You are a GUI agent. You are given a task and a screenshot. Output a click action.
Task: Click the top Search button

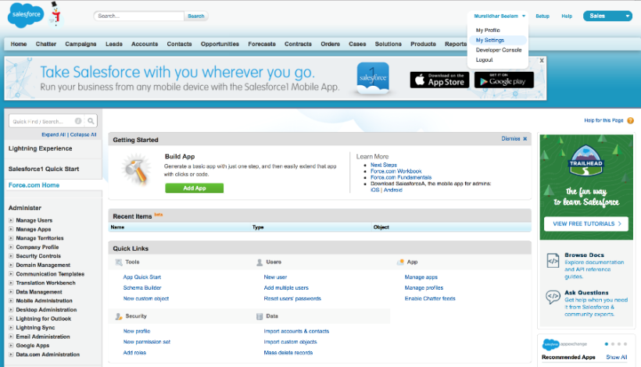coord(195,16)
